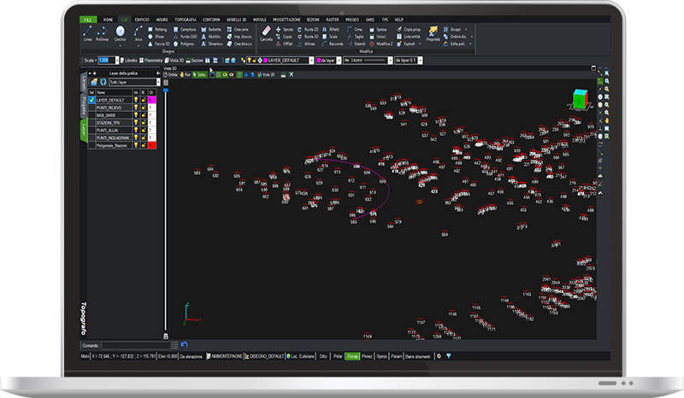Click the 3D view orientation cube
This screenshot has width=684, height=398.
point(580,99)
